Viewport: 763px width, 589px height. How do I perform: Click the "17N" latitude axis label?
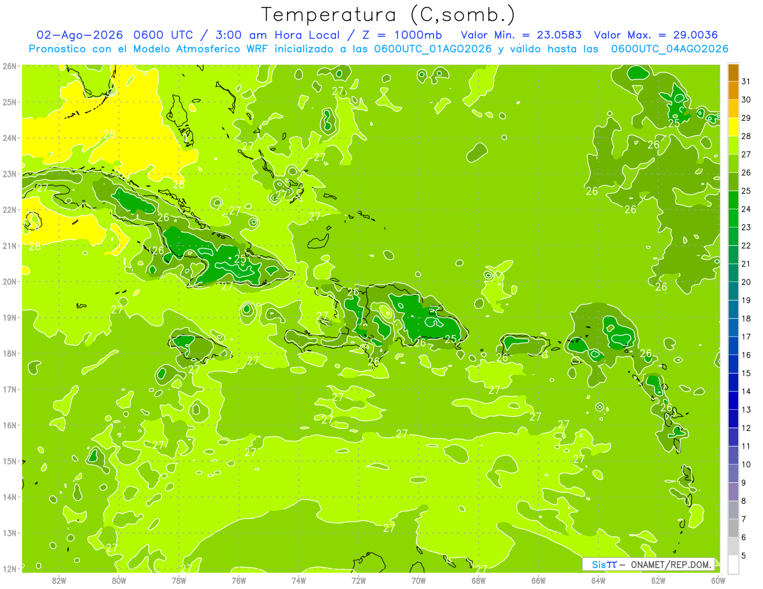10,389
